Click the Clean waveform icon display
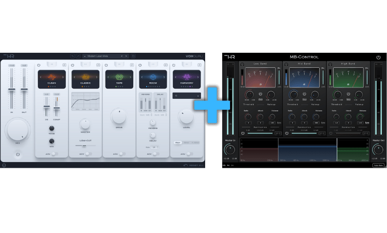 [x=52, y=77]
